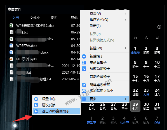Select 添加常用文件夹 menu text
The height and width of the screenshot is (130, 167).
(102, 91)
